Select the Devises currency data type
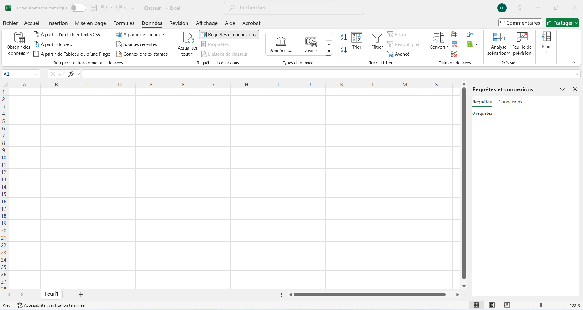This screenshot has height=310, width=583. pyautogui.click(x=311, y=44)
